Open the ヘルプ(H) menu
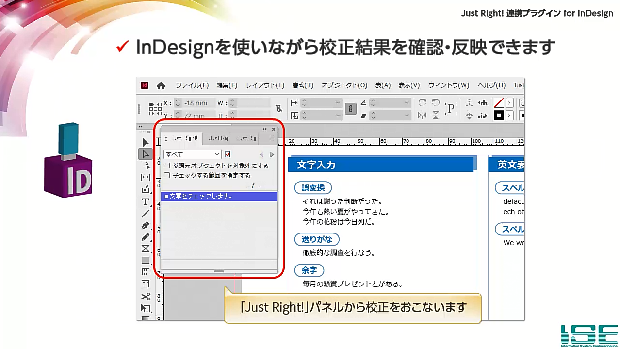This screenshot has width=620, height=349. (491, 85)
